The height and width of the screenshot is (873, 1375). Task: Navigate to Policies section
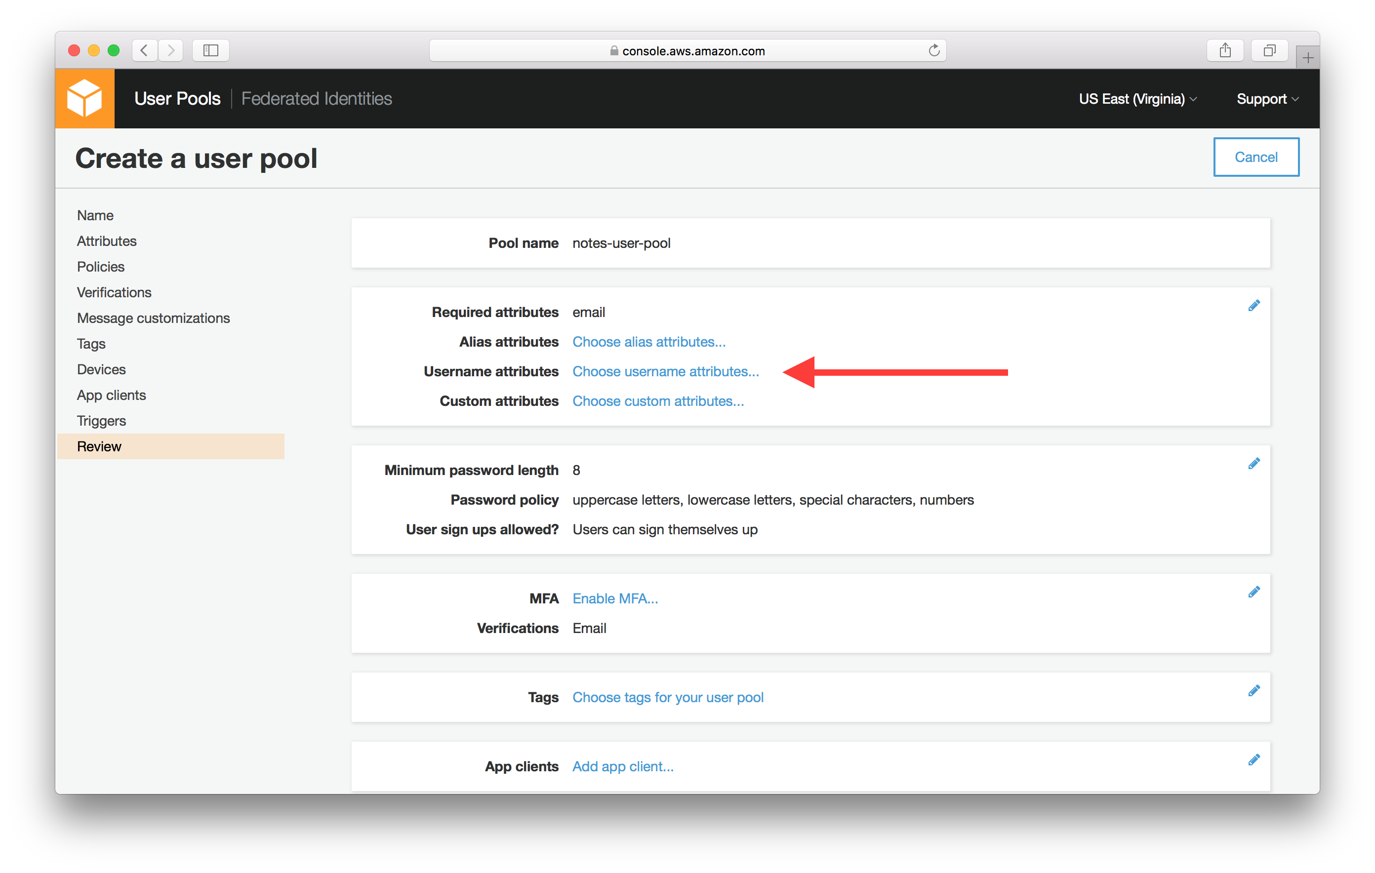point(99,267)
